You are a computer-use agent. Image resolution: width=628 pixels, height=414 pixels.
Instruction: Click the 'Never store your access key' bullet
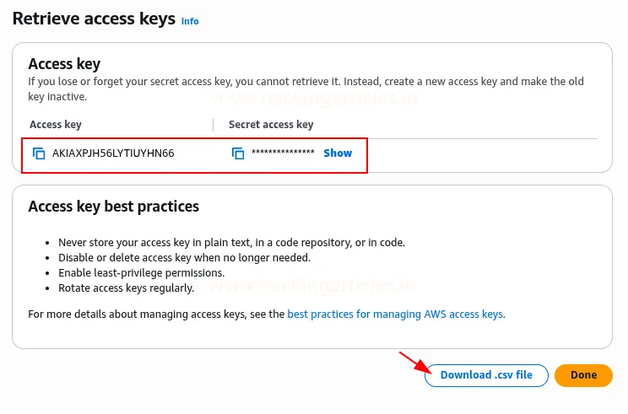coord(231,243)
